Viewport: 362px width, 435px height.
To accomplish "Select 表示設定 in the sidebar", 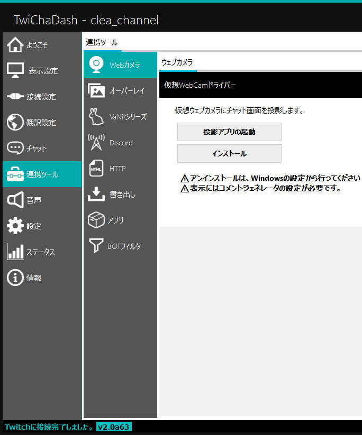I will 43,71.
